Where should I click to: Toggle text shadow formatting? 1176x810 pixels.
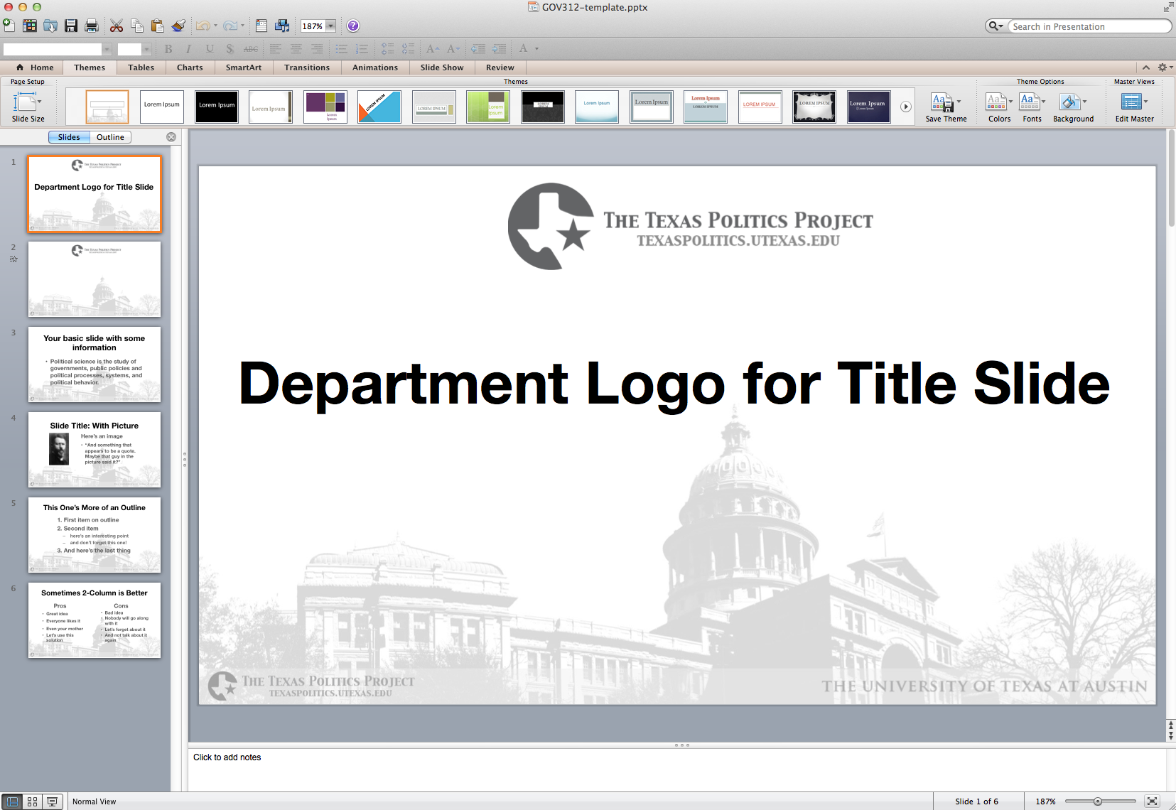pyautogui.click(x=230, y=49)
